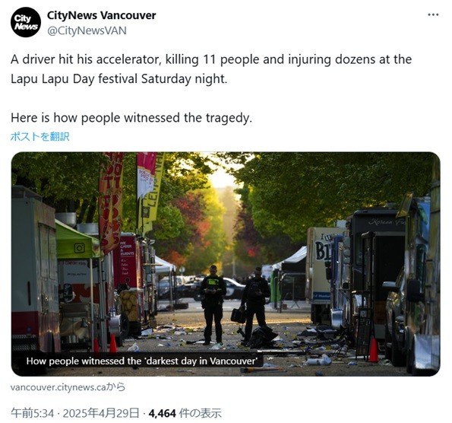Click the 'darkest day in Vancouver' headline caption
Image resolution: width=452 pixels, height=423 pixels.
click(x=141, y=361)
